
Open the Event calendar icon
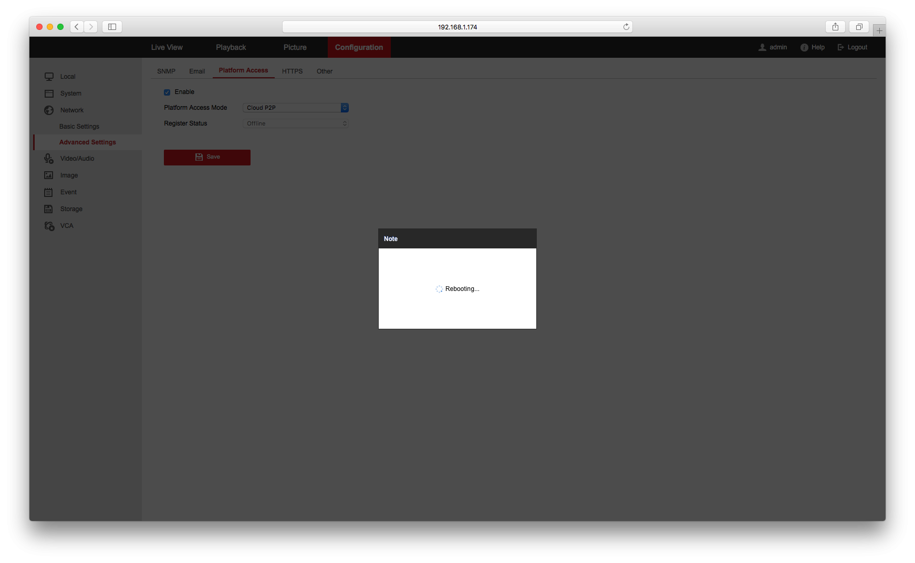49,192
